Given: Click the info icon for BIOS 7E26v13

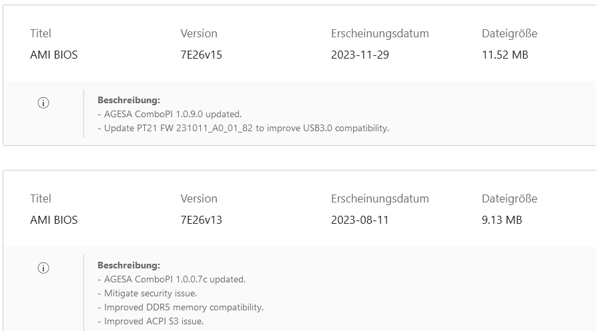Looking at the screenshot, I should click(x=43, y=268).
